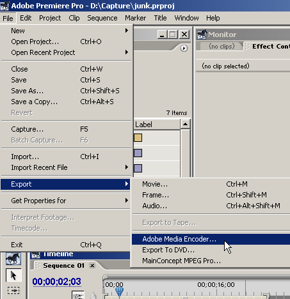Click the orange label color swatch
Viewport: 290px width, 299px height.
[x=138, y=137]
